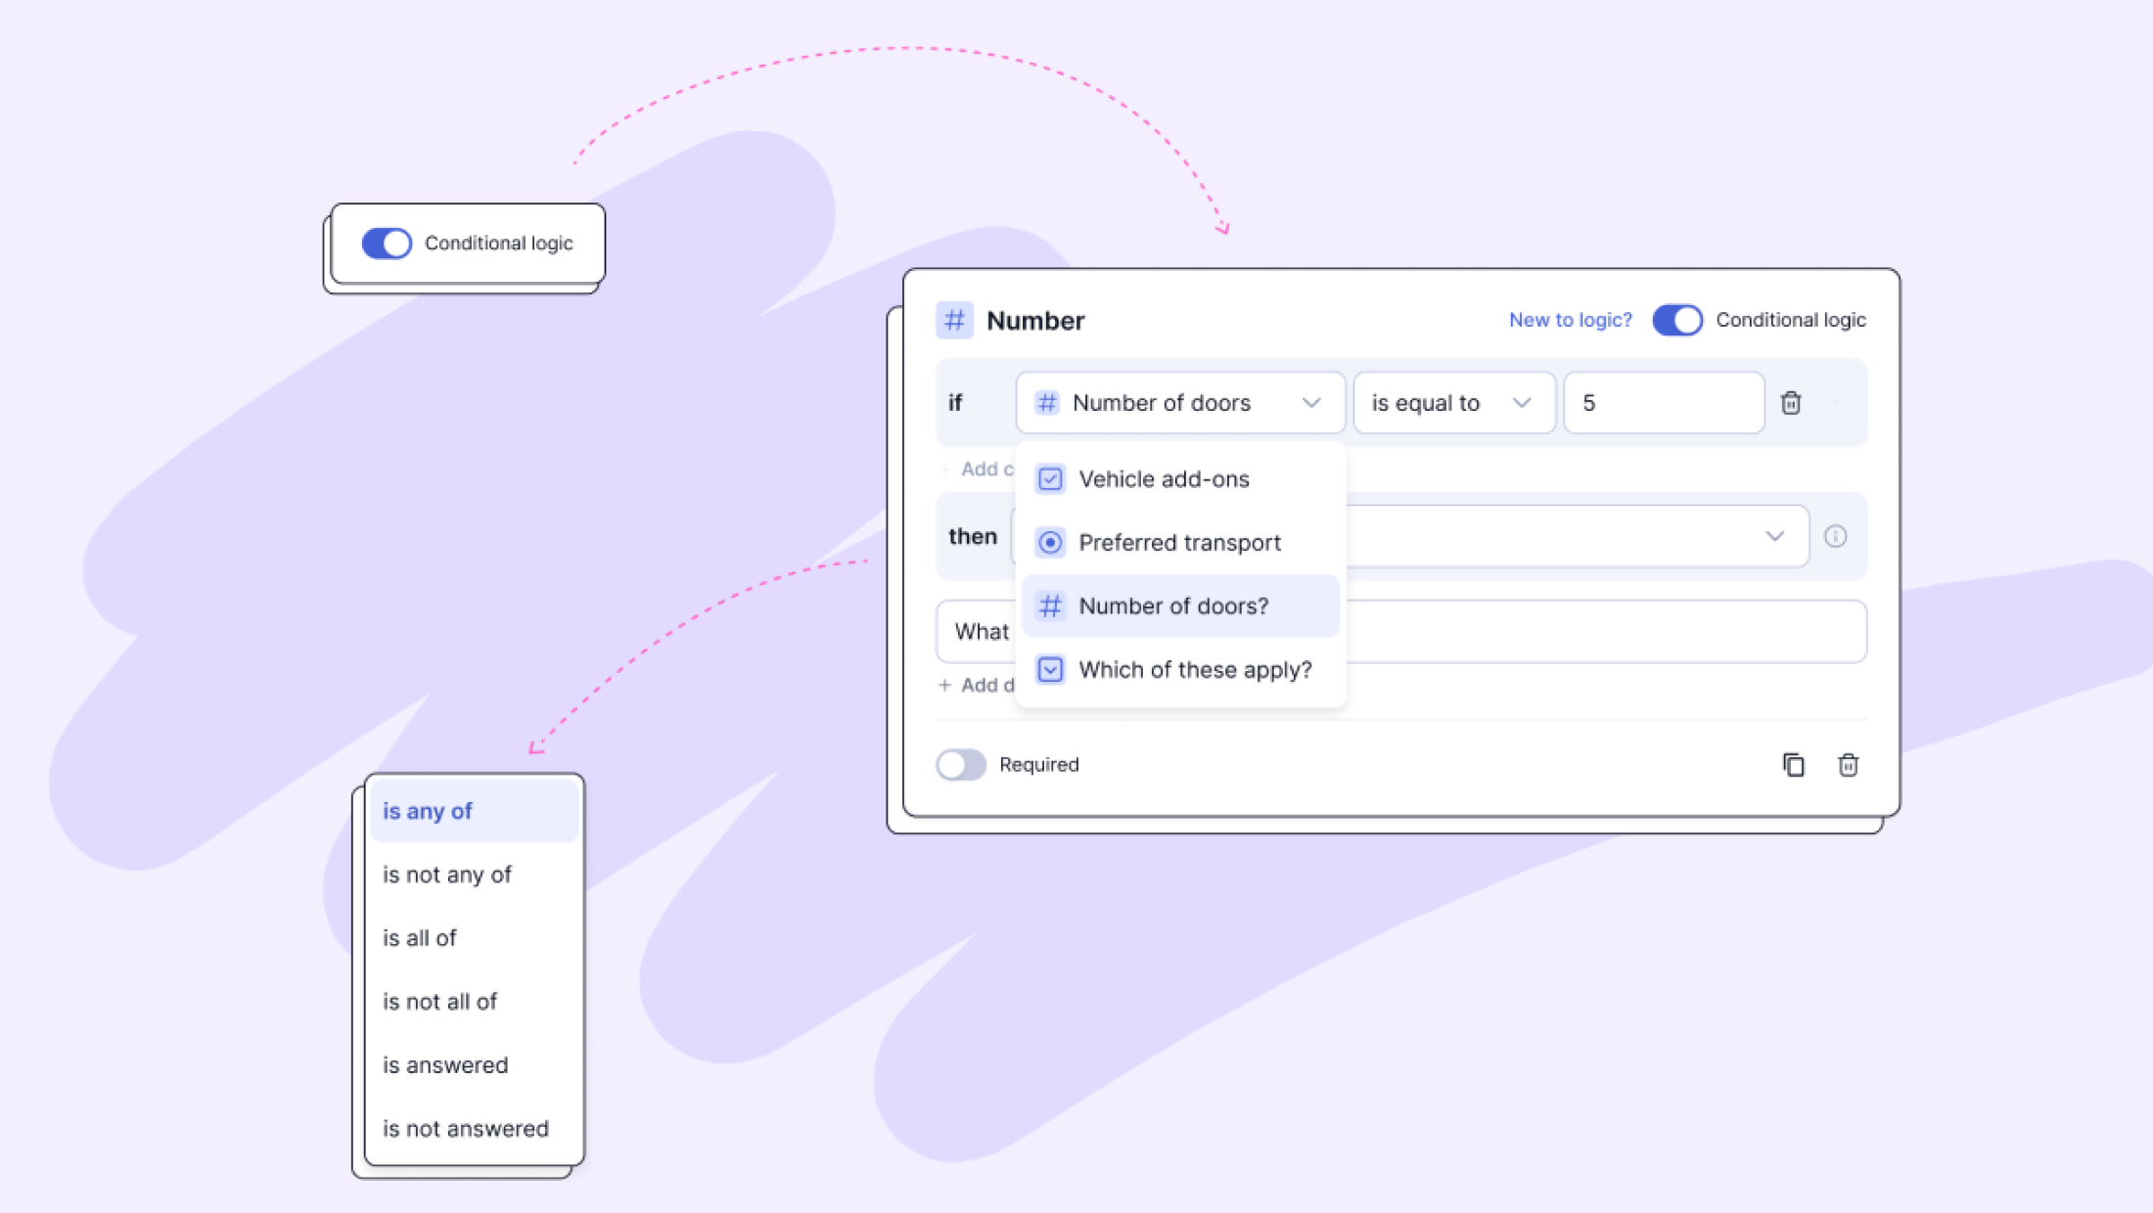Duplicate the Number question using copy icon
This screenshot has height=1213, width=2153.
pyautogui.click(x=1795, y=765)
